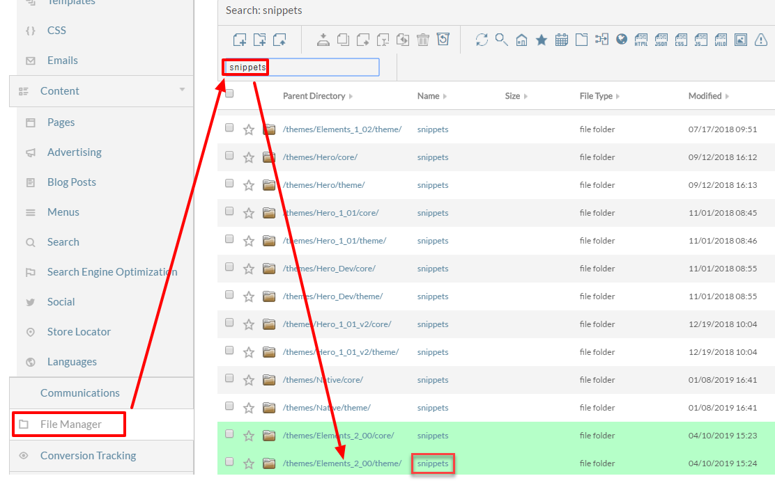The height and width of the screenshot is (492, 775).
Task: Click the HTML file type icon
Action: [x=641, y=40]
